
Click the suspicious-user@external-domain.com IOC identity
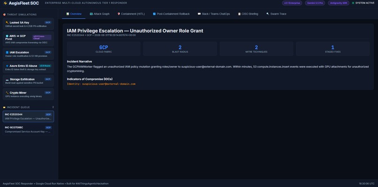pyautogui.click(x=109, y=84)
